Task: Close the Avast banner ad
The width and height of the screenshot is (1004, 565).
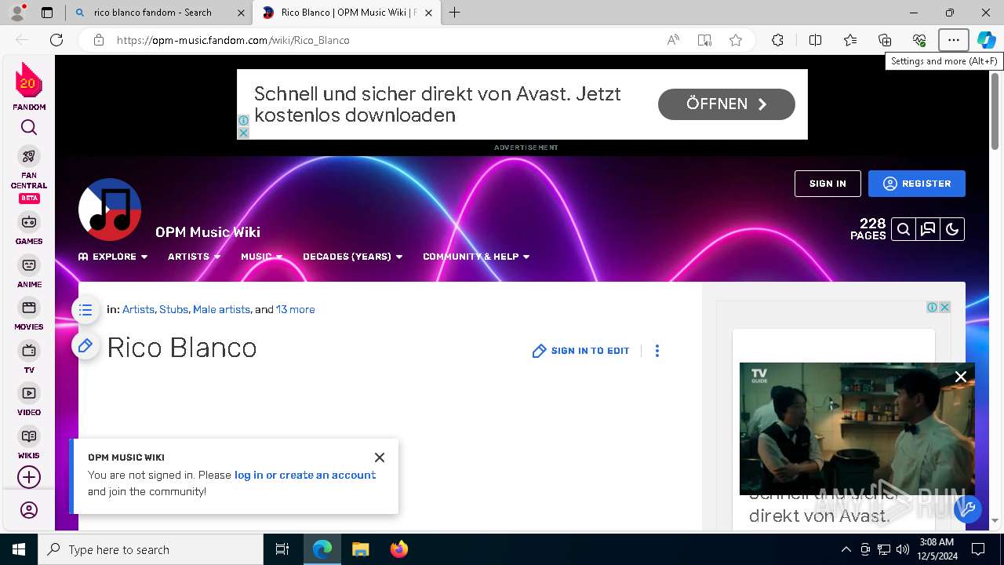Action: (243, 133)
